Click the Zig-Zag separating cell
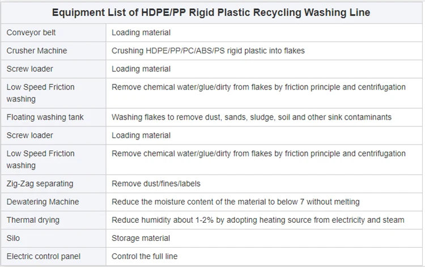The height and width of the screenshot is (267, 425). 40,184
